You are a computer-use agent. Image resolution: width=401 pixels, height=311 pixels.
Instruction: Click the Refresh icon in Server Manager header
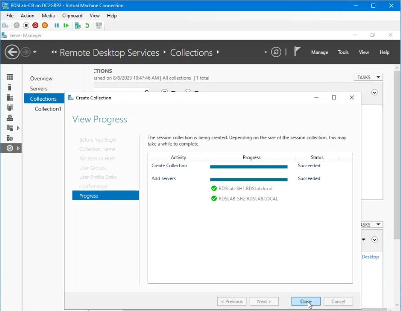(276, 52)
